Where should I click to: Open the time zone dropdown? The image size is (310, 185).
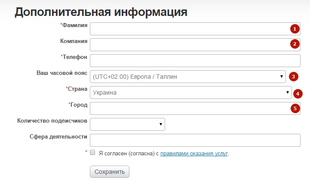[188, 77]
